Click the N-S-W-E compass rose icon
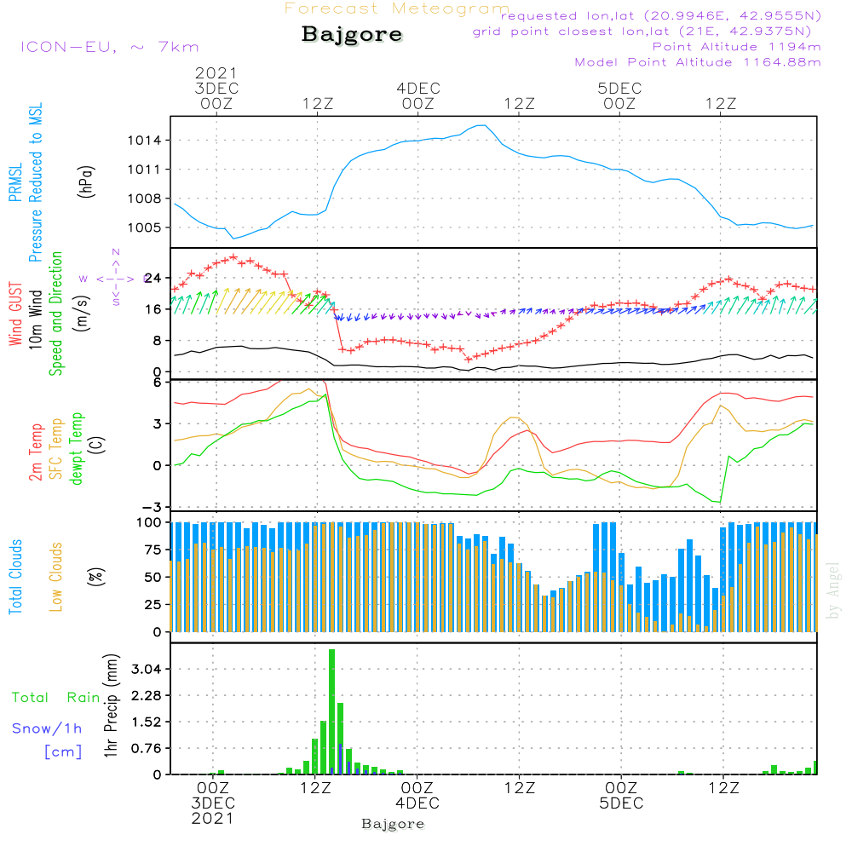Screen dimensions: 852x852 click(116, 278)
